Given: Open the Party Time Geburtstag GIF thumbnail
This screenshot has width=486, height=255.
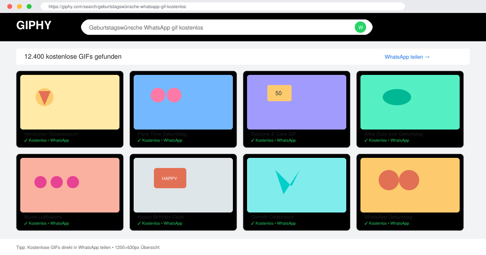Looking at the screenshot, I should (183, 102).
